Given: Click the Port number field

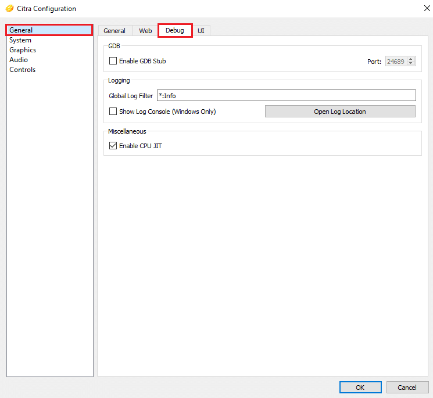Looking at the screenshot, I should click(395, 61).
